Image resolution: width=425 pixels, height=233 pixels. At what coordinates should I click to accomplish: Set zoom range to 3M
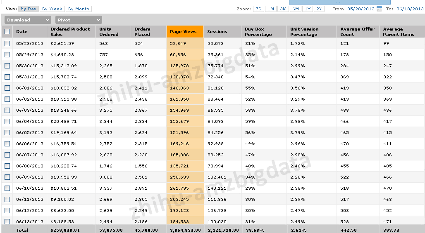tap(283, 9)
